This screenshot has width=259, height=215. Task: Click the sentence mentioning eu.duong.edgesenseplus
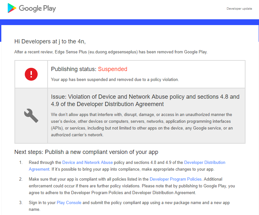(111, 52)
